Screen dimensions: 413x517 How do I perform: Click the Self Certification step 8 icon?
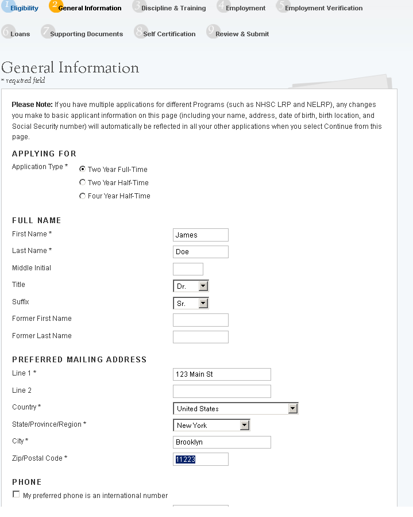tap(140, 32)
